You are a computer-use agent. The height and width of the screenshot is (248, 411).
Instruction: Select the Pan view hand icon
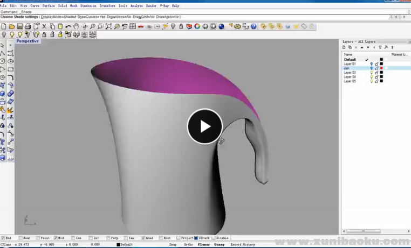point(76,26)
